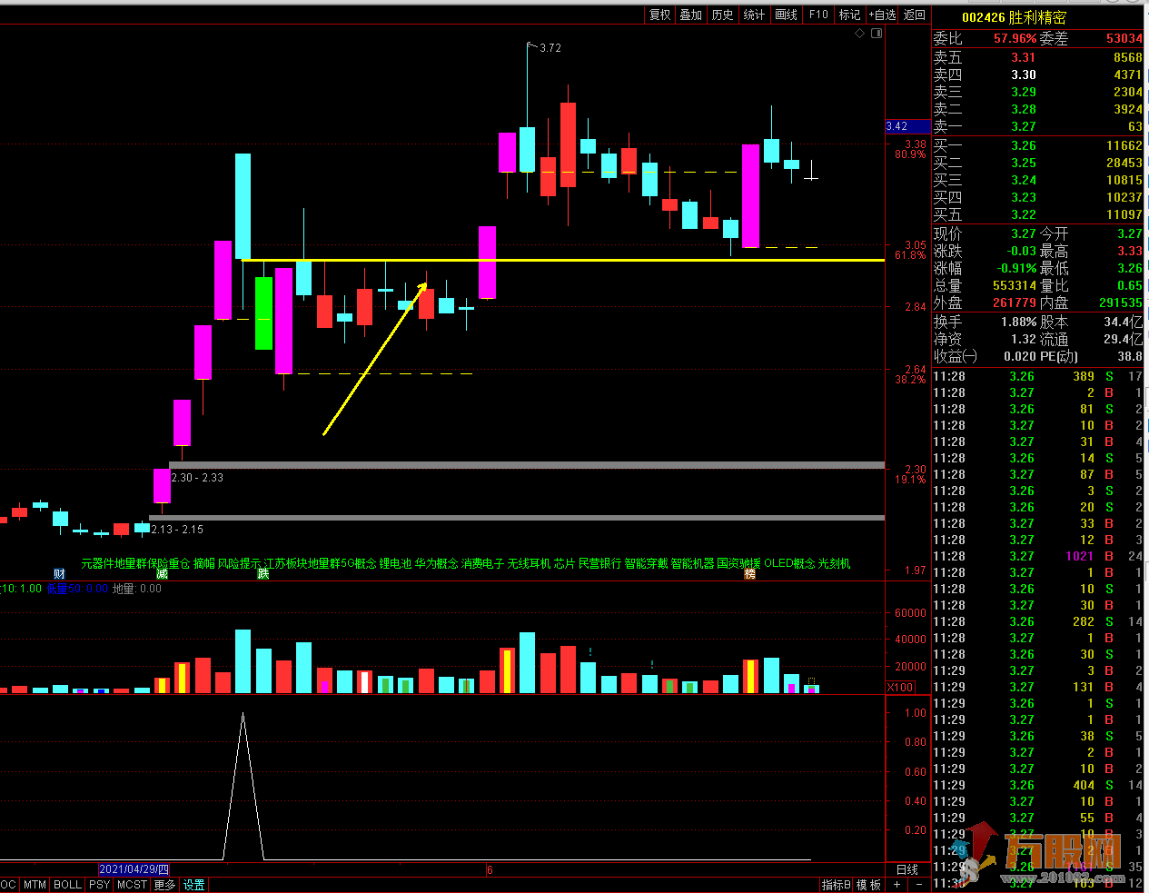Click the diamond icon above the chart
Screen dimensions: 1149x893
(860, 34)
